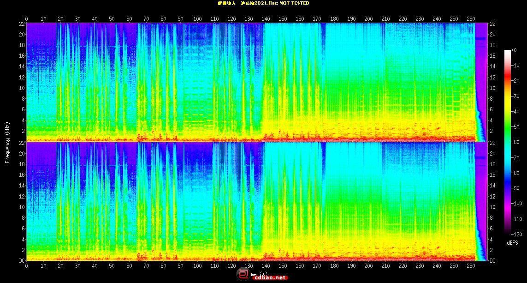Click the -90 level on color scale
The width and height of the screenshot is (527, 283).
(x=515, y=188)
